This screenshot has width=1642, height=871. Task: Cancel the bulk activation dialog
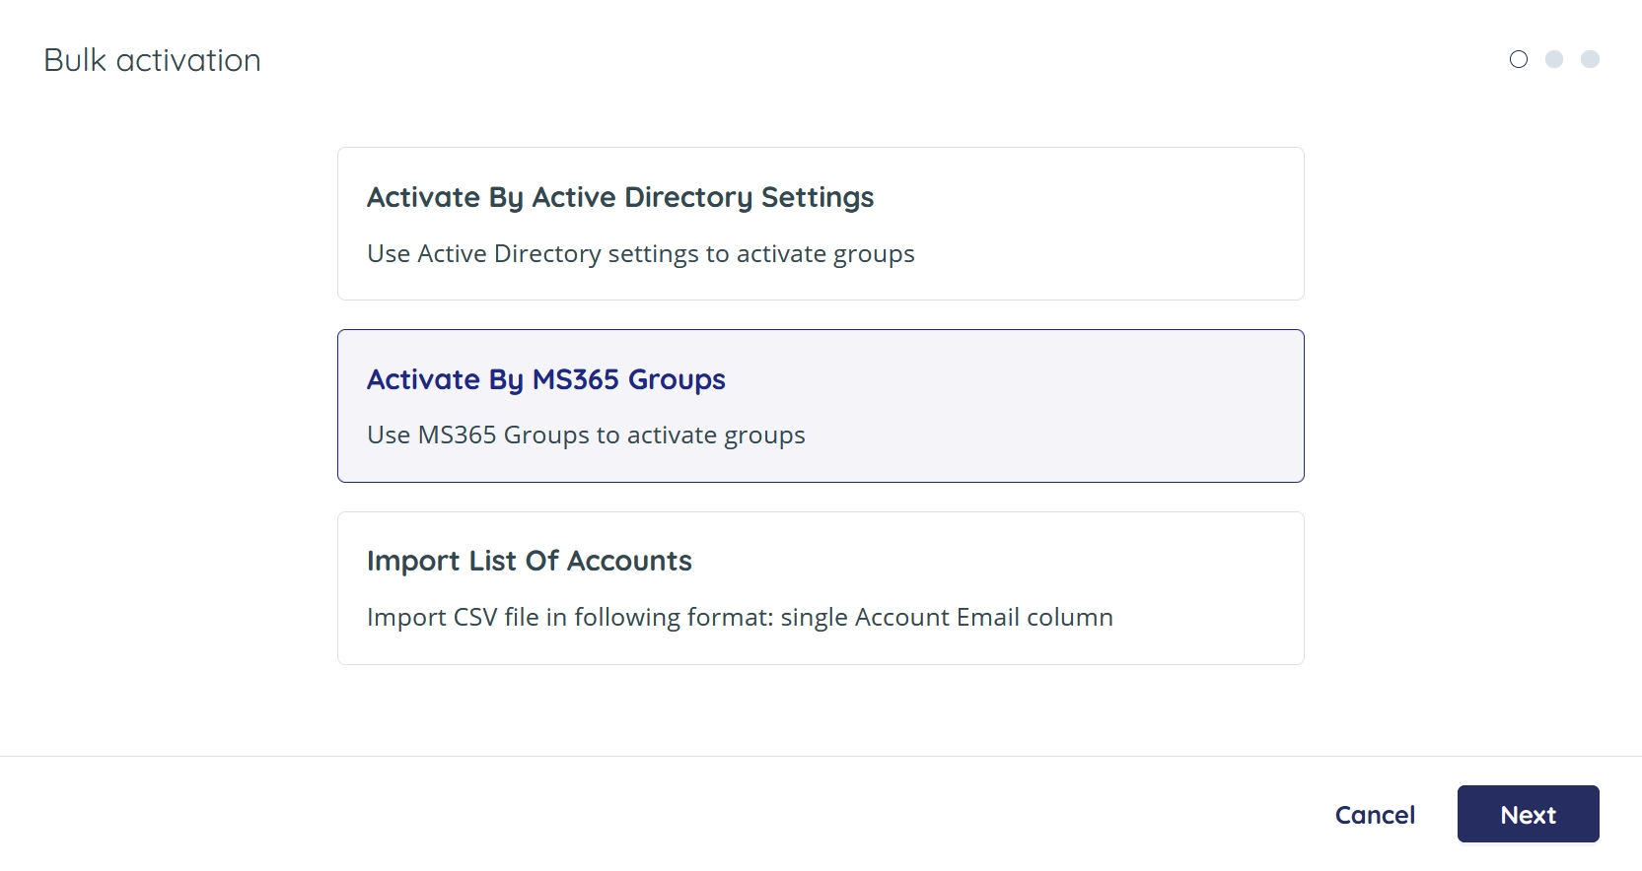point(1375,815)
